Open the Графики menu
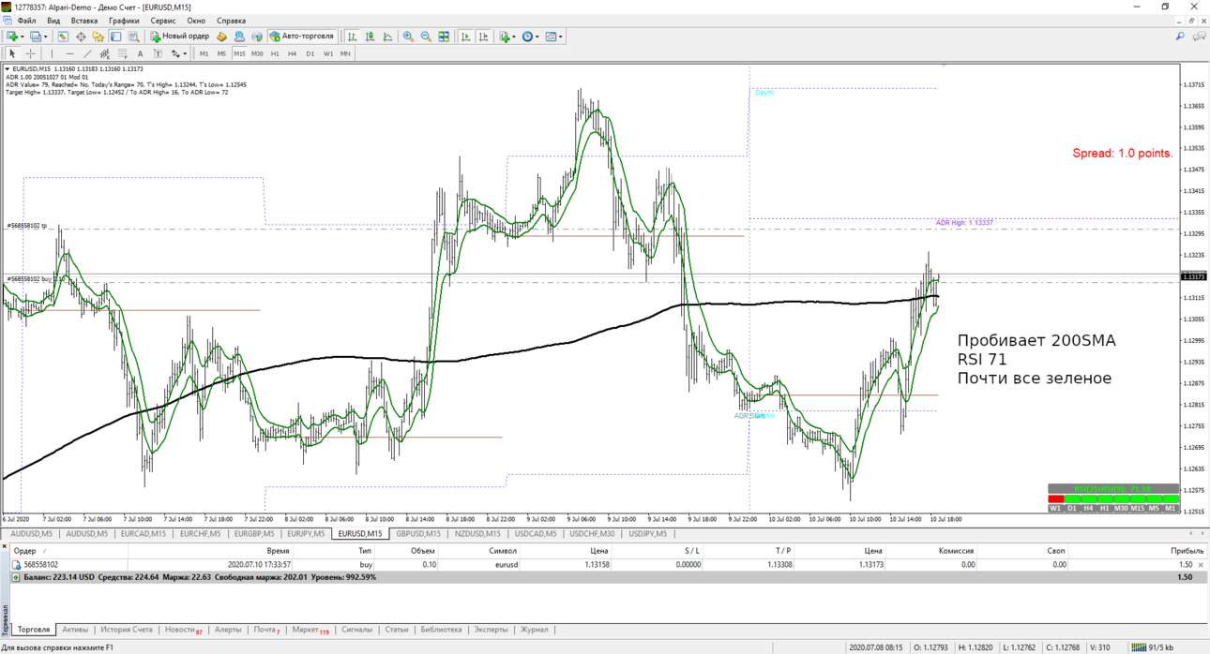 [x=124, y=21]
